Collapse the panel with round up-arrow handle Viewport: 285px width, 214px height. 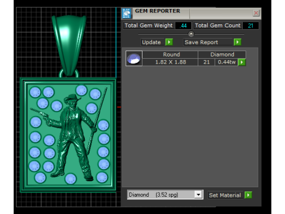[x=191, y=34]
